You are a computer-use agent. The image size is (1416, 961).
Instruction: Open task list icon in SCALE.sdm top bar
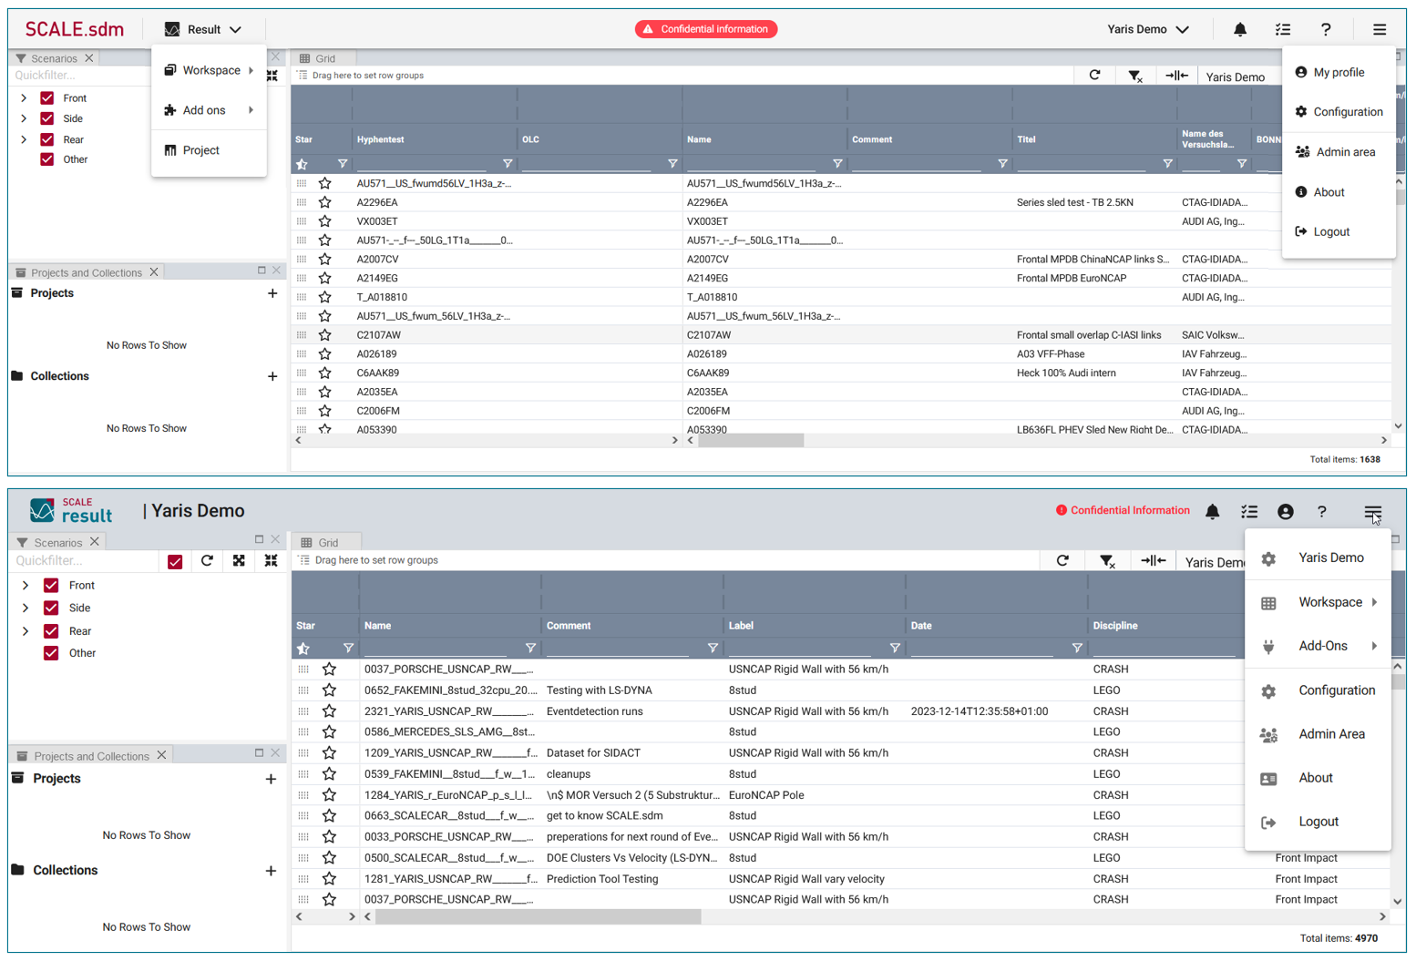coord(1283,29)
